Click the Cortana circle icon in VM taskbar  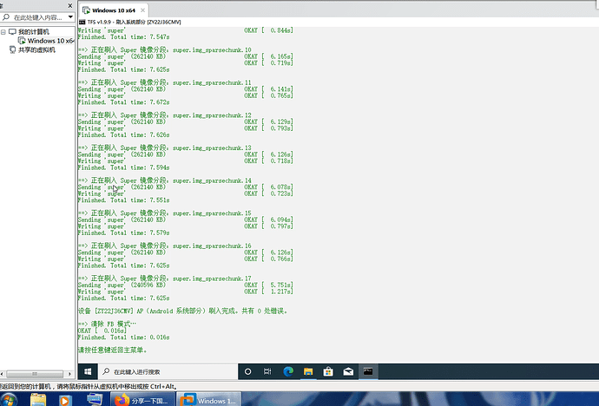248,371
